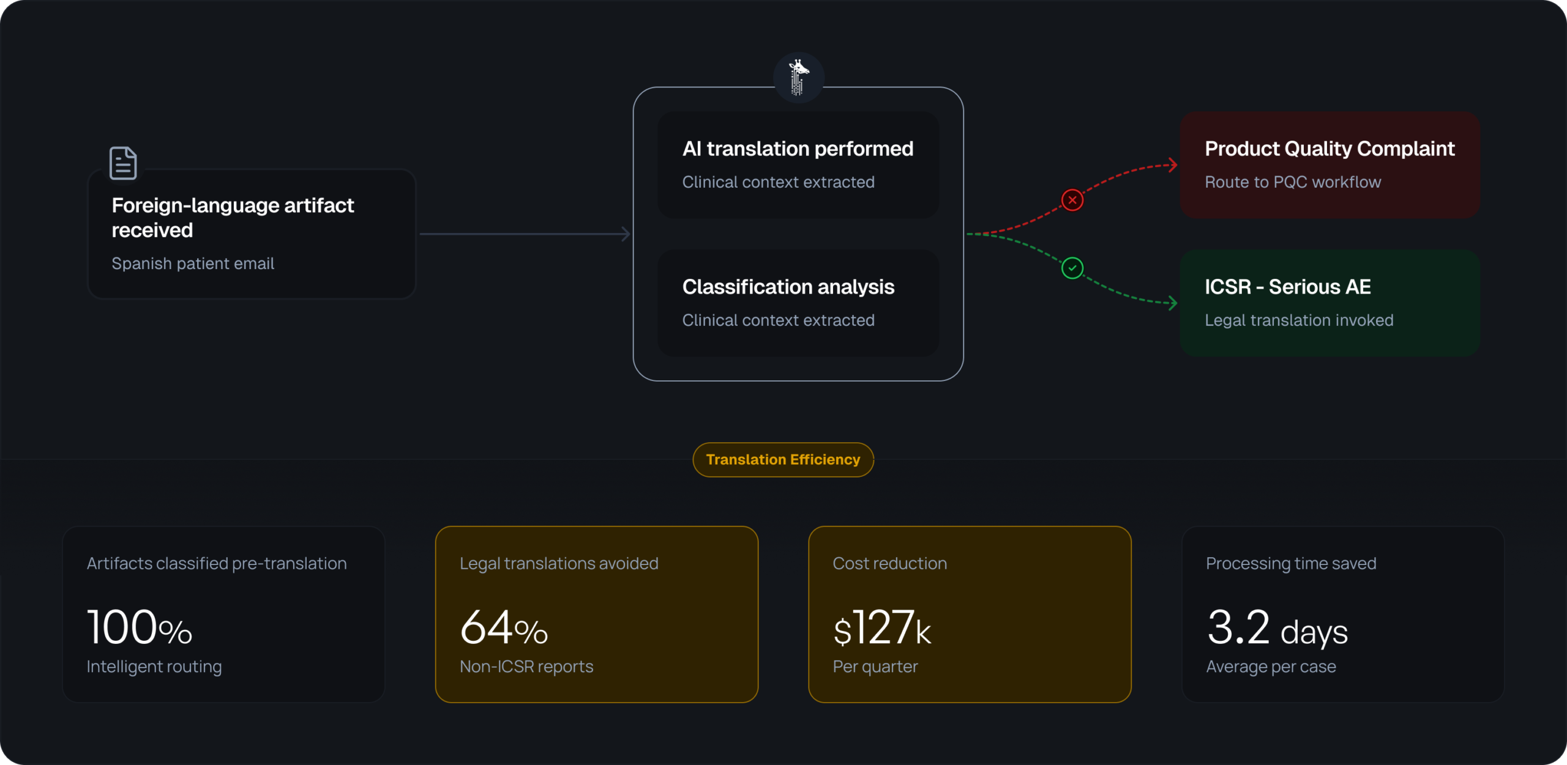1567x765 pixels.
Task: Click the document icon above the artifact card
Action: [x=123, y=163]
